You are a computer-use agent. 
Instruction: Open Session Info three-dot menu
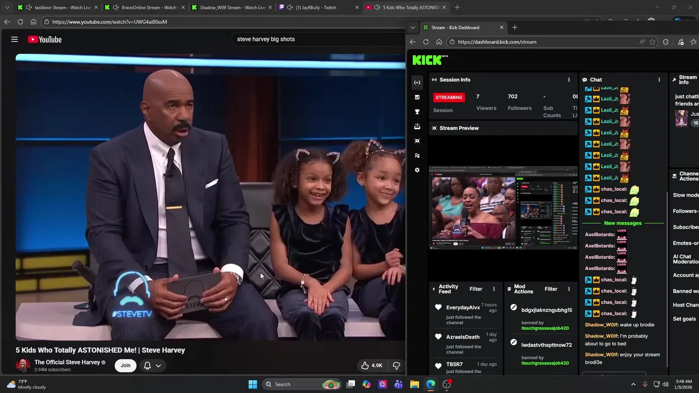pyautogui.click(x=569, y=80)
